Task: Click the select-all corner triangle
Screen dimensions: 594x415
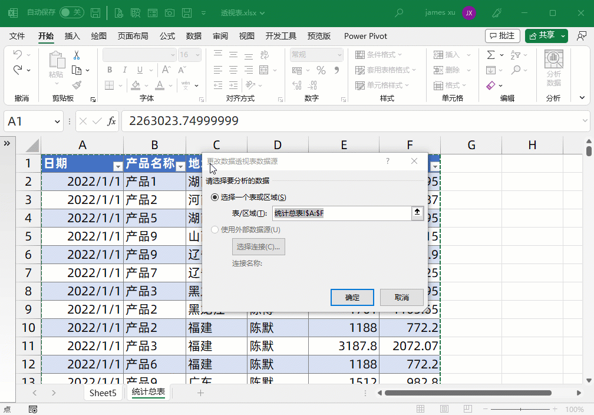Action: [32, 146]
